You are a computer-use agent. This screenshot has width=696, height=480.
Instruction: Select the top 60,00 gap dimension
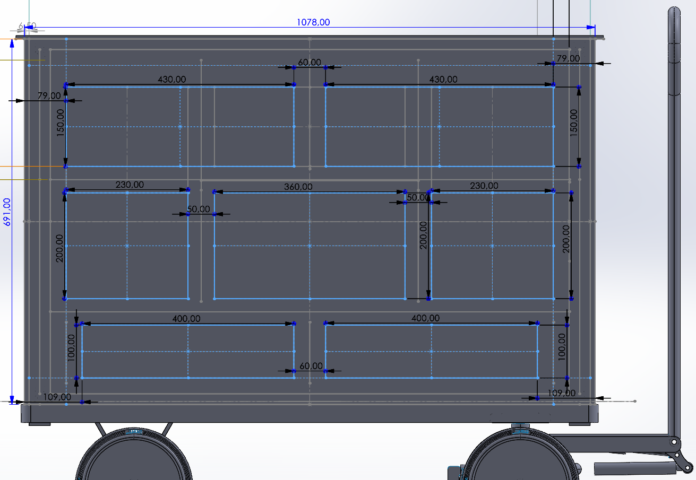click(309, 63)
